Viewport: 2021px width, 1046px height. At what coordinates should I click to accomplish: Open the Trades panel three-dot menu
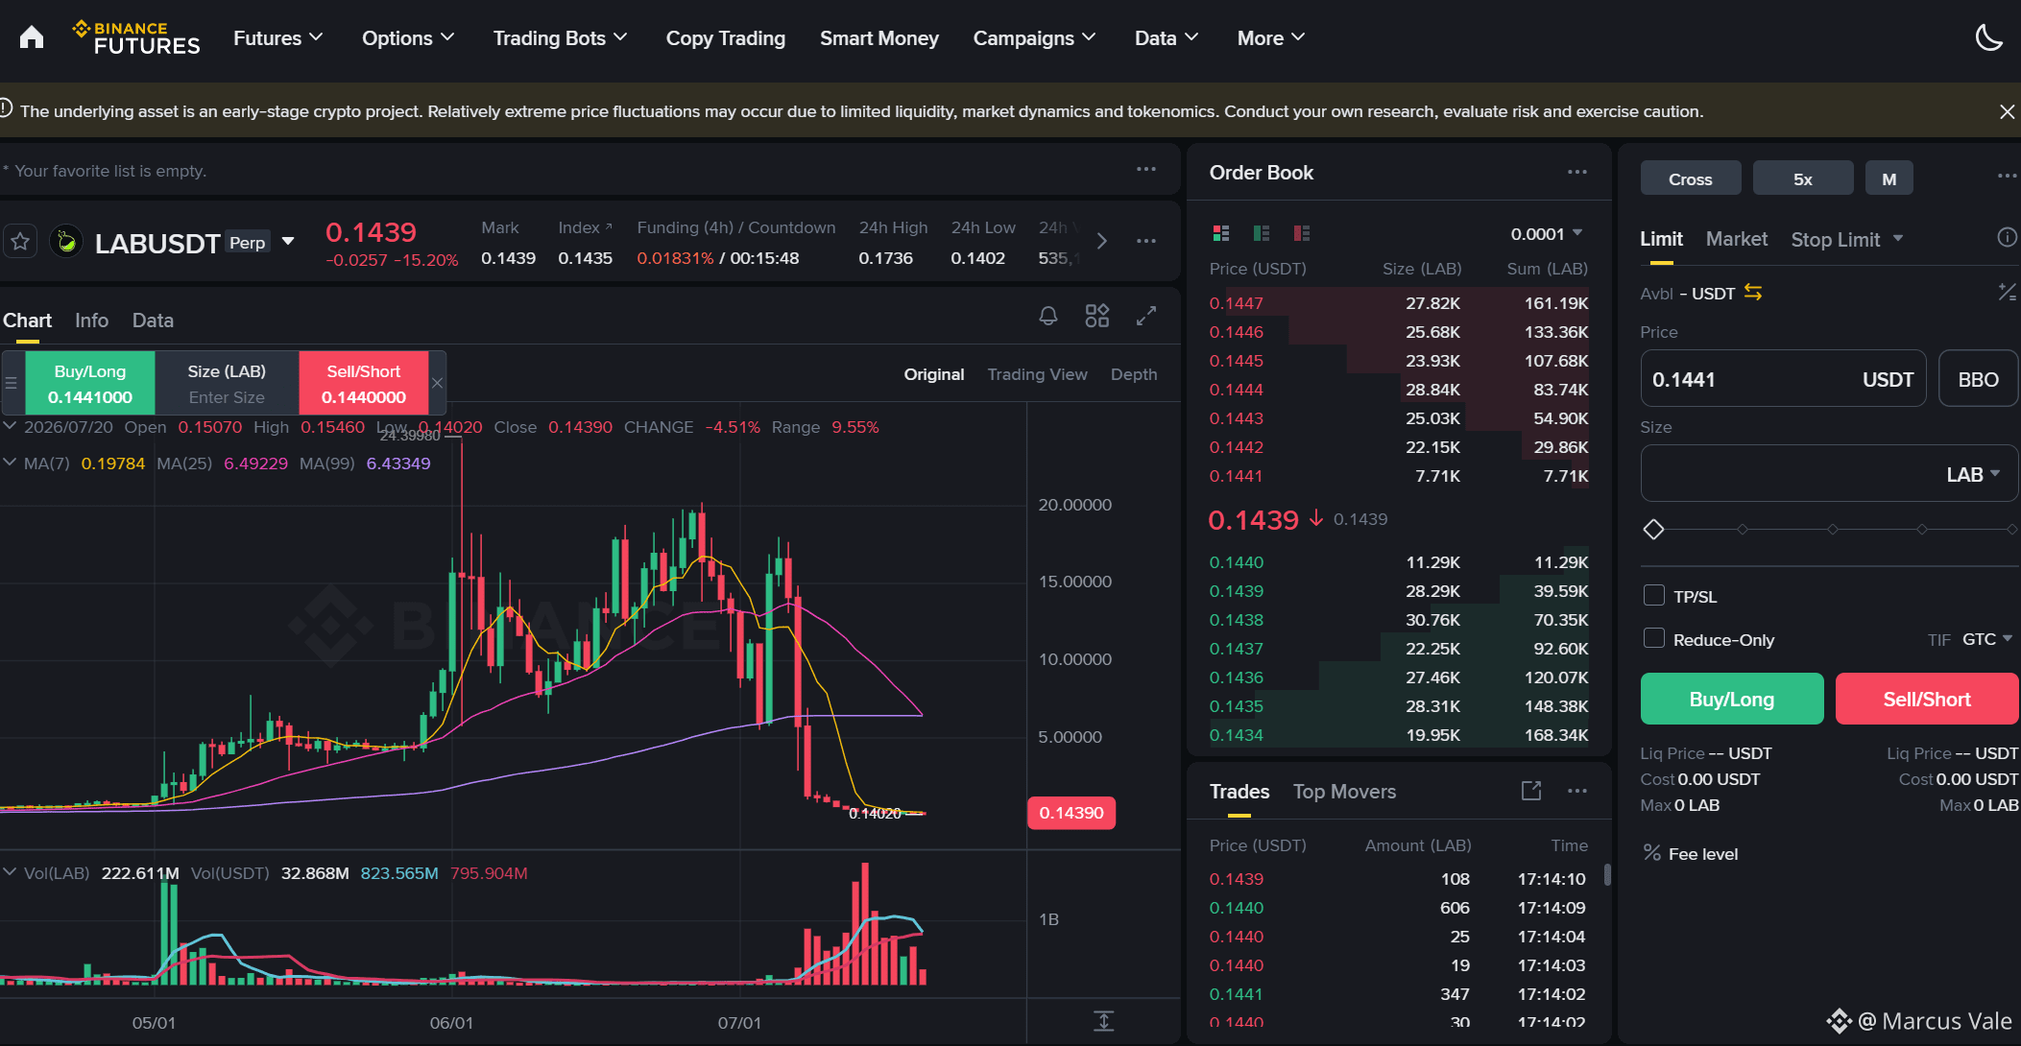coord(1577,791)
